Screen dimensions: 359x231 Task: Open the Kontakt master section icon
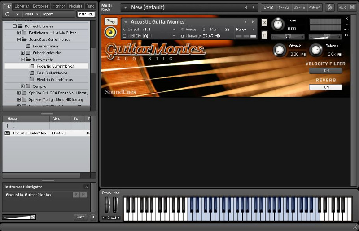[x=330, y=7]
